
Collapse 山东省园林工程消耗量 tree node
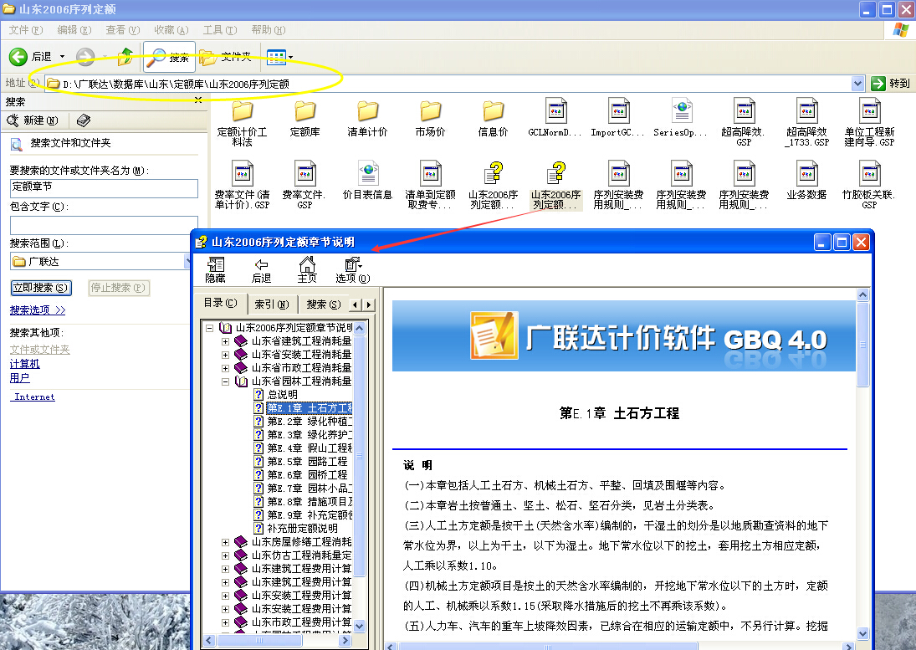click(225, 381)
